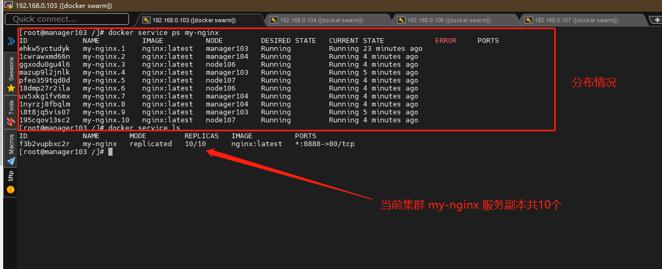Click the terminal cursor after the last prompt

pos(110,152)
